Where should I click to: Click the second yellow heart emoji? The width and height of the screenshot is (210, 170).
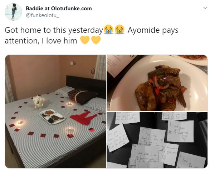(96, 40)
